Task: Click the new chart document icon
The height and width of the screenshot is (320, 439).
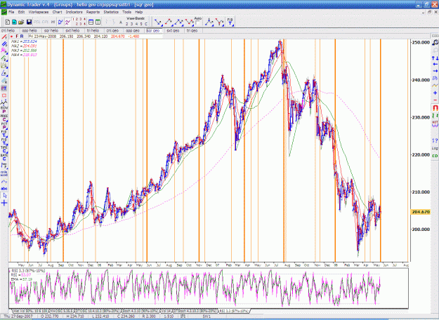Action: (8, 22)
